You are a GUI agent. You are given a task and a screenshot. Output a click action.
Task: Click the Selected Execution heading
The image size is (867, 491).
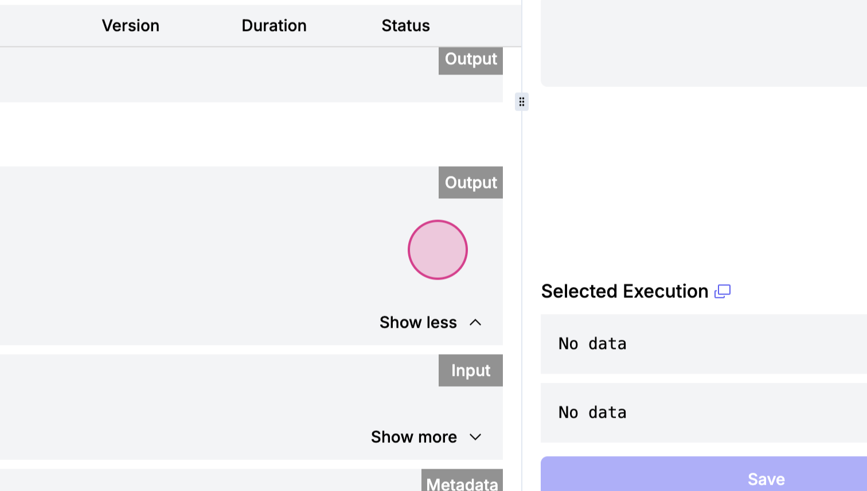pyautogui.click(x=624, y=292)
